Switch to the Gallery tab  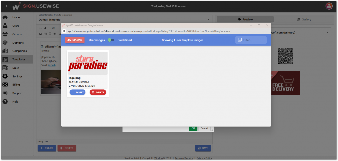coord(304,20)
